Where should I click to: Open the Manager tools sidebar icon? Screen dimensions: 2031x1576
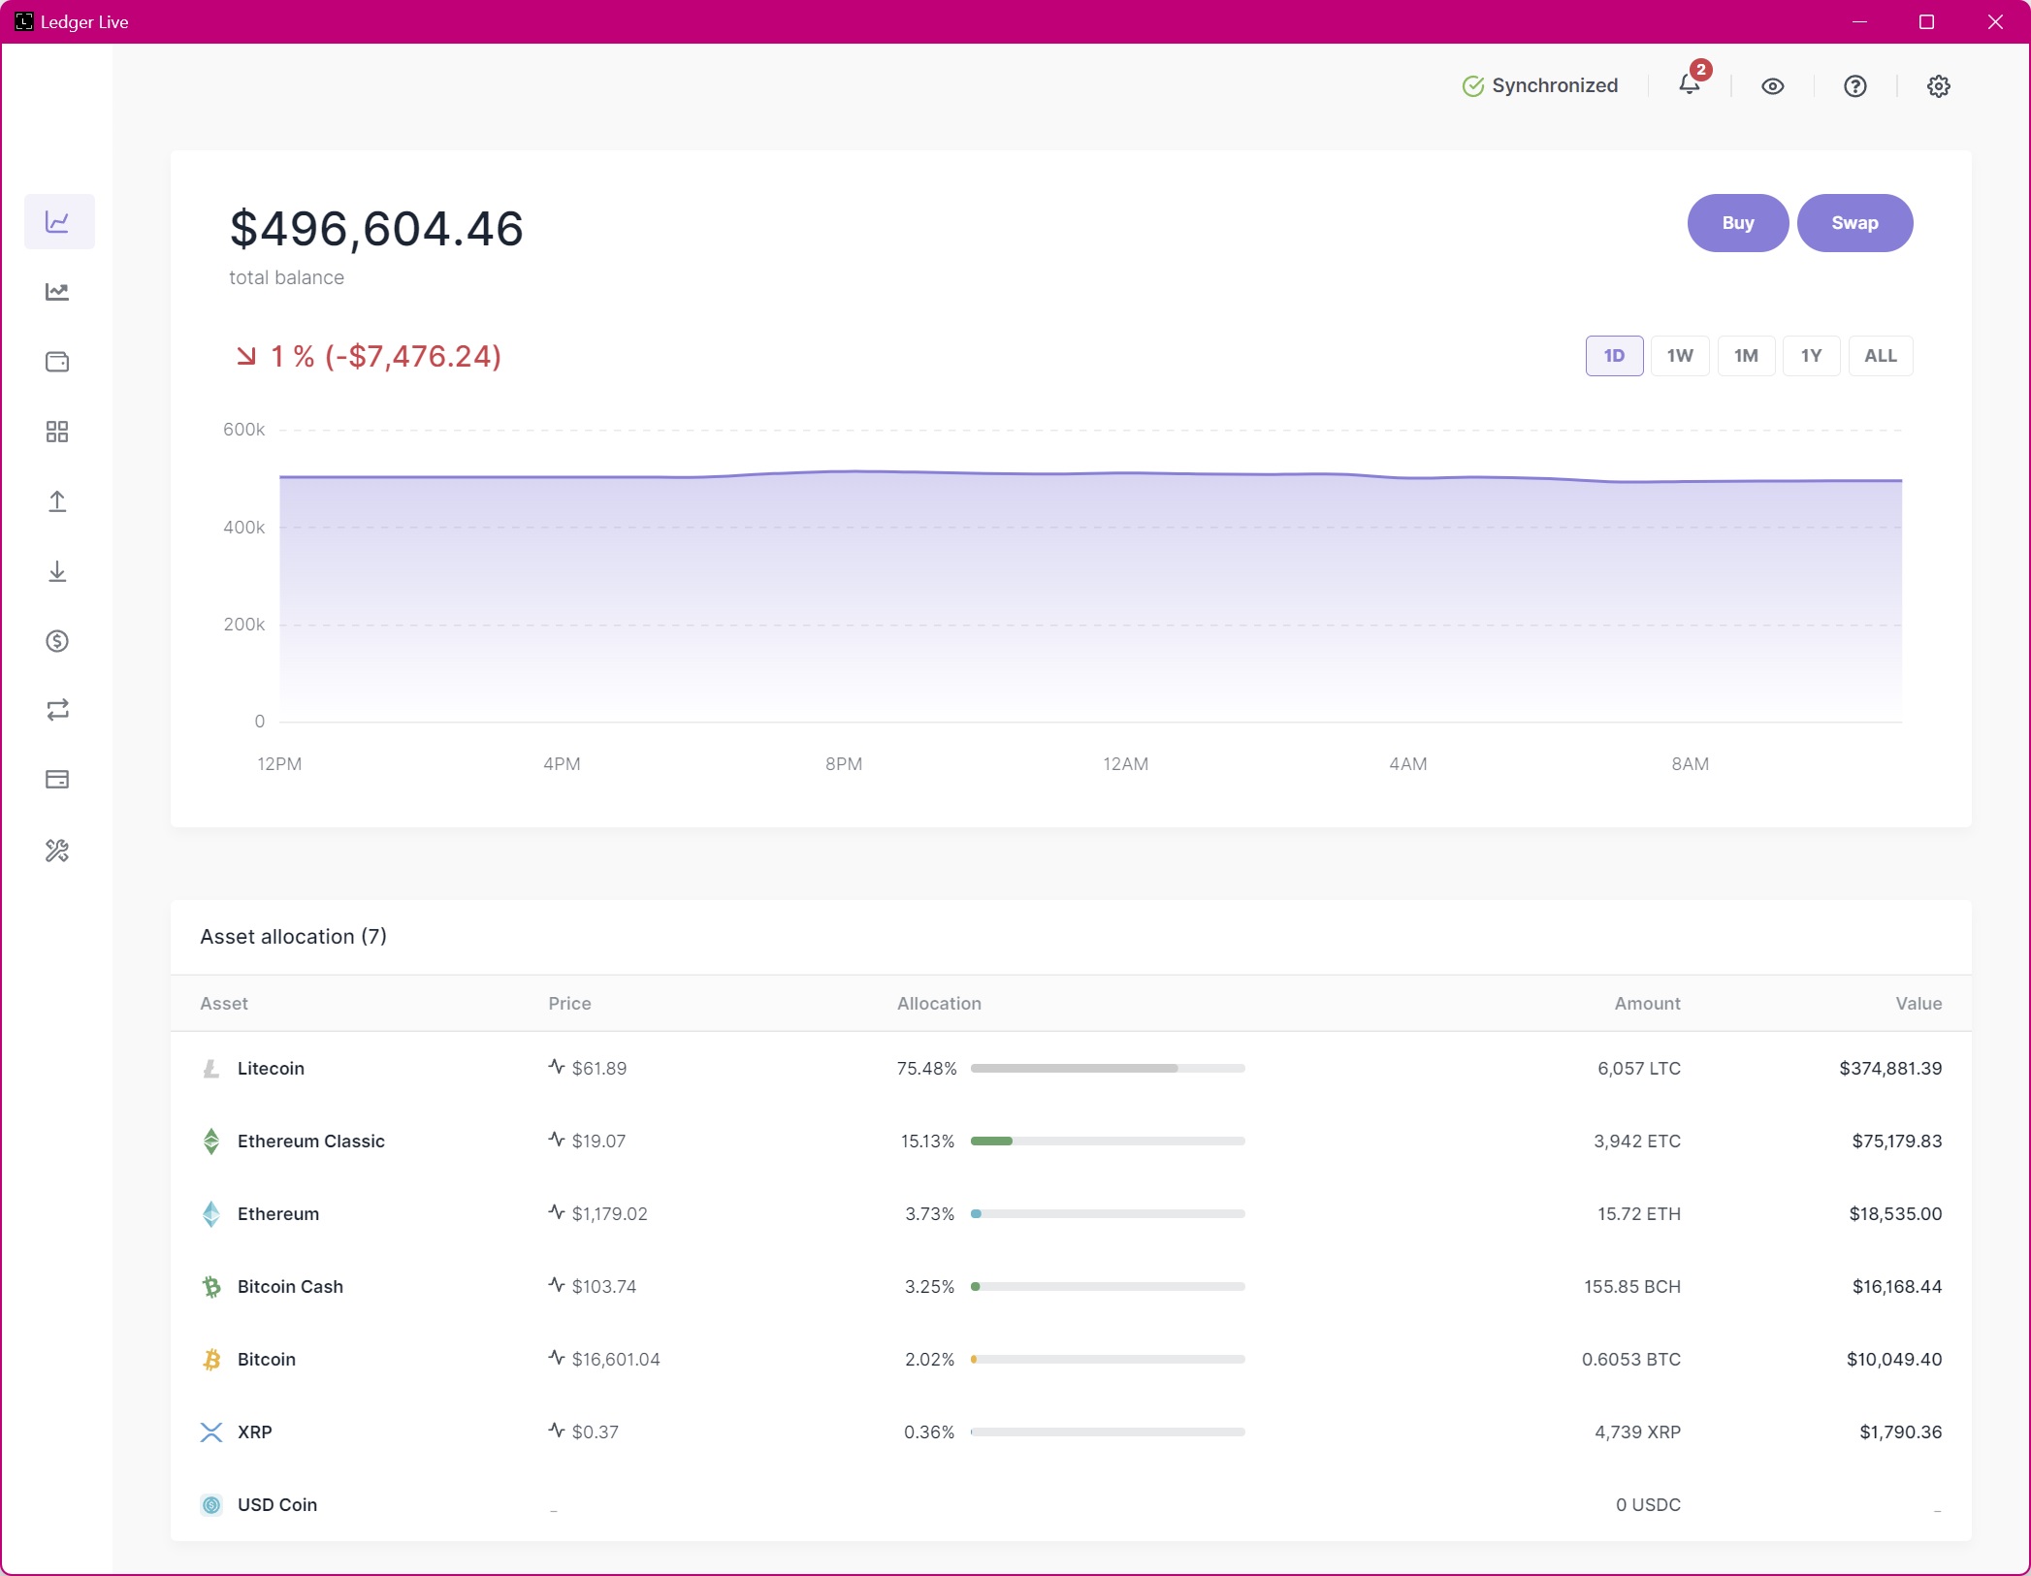58,851
